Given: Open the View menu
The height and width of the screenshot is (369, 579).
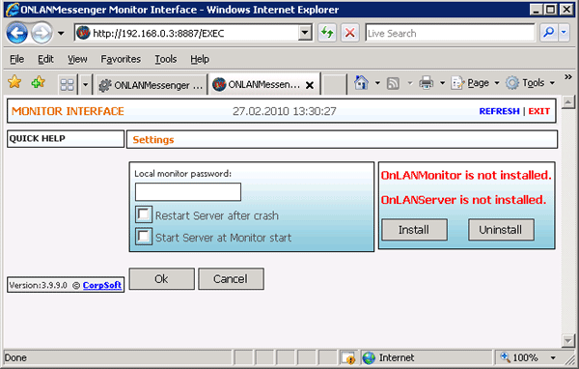Looking at the screenshot, I should pyautogui.click(x=77, y=59).
